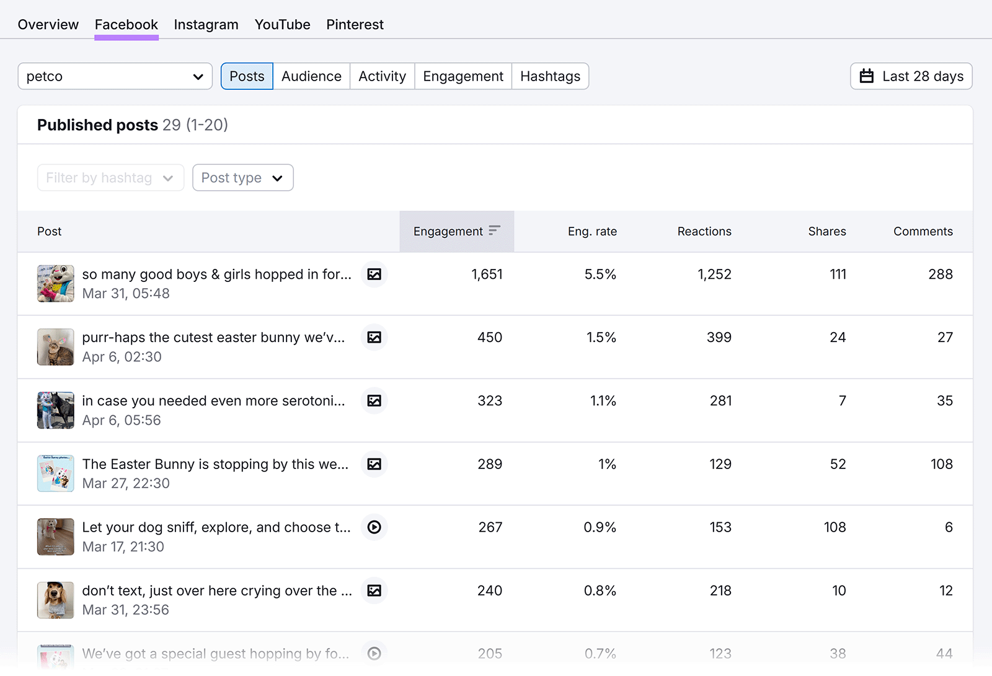Select the Audience view

pyautogui.click(x=311, y=76)
